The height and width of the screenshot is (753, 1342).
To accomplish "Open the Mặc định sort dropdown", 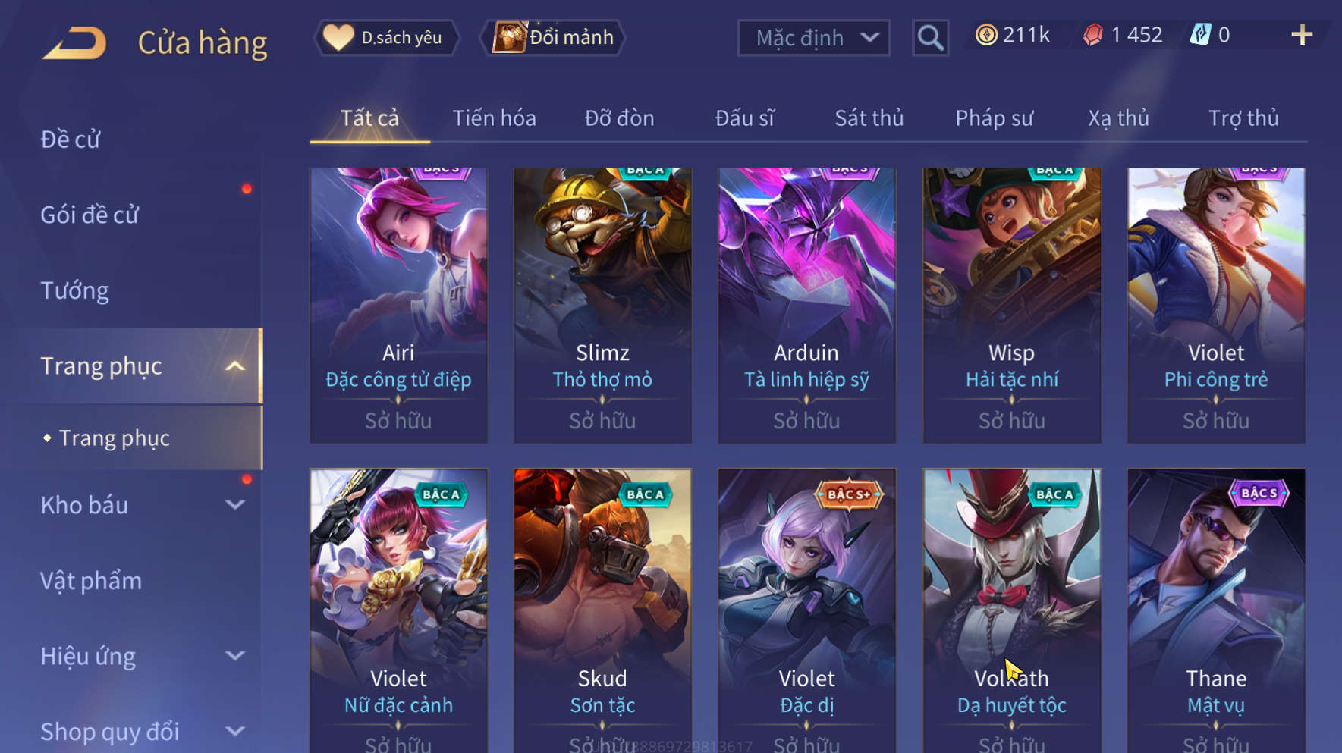I will point(813,38).
